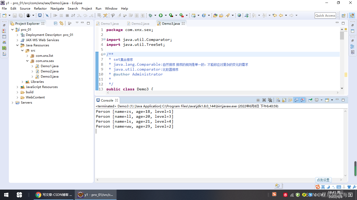Viewport: 357px width, 200px height.
Task: Click the Debug bug icon in toolbar
Action: (150, 15)
